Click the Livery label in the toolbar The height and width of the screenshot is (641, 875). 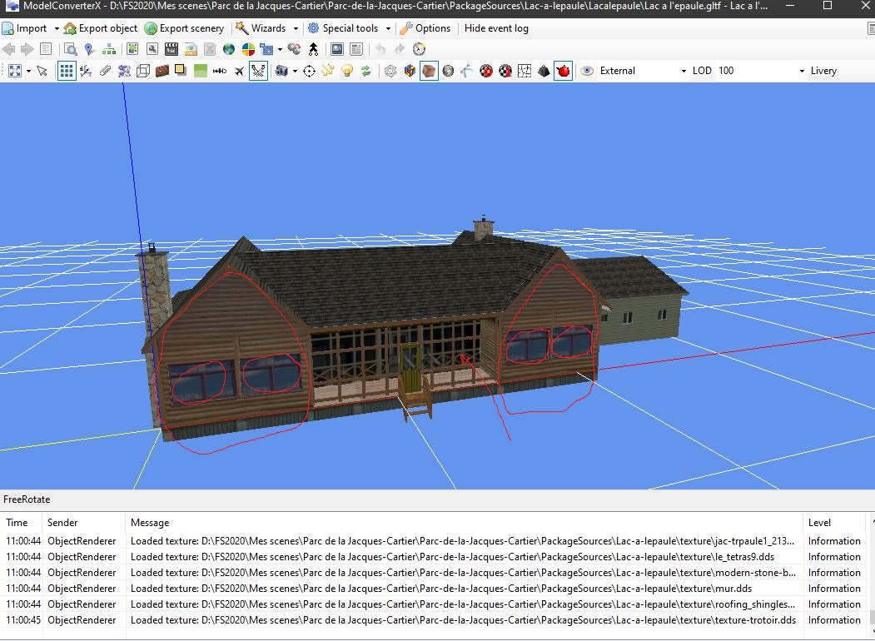pos(823,71)
